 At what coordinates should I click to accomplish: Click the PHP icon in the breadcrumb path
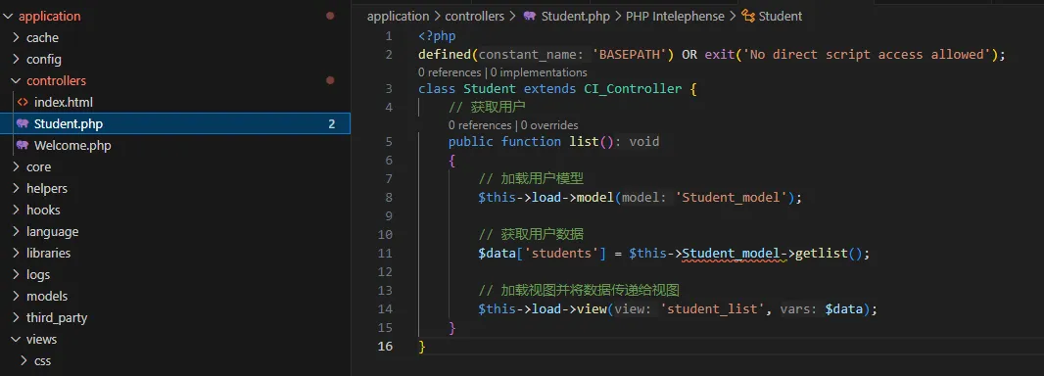click(530, 16)
